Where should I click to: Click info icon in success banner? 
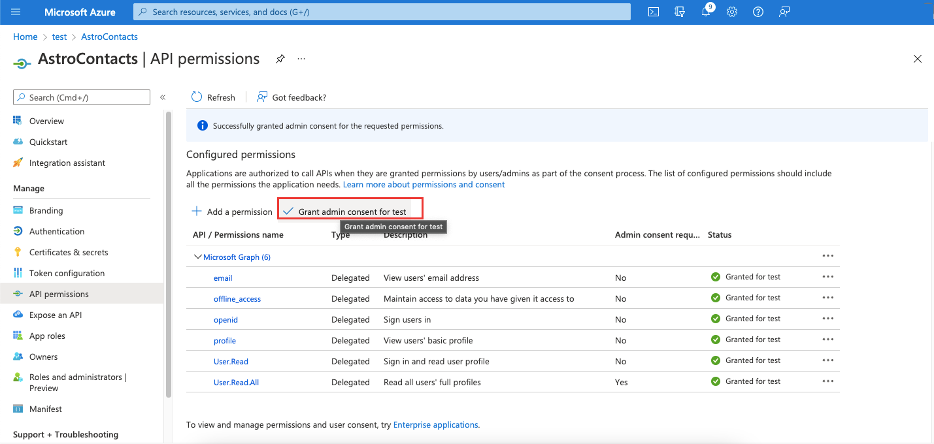[x=203, y=125]
